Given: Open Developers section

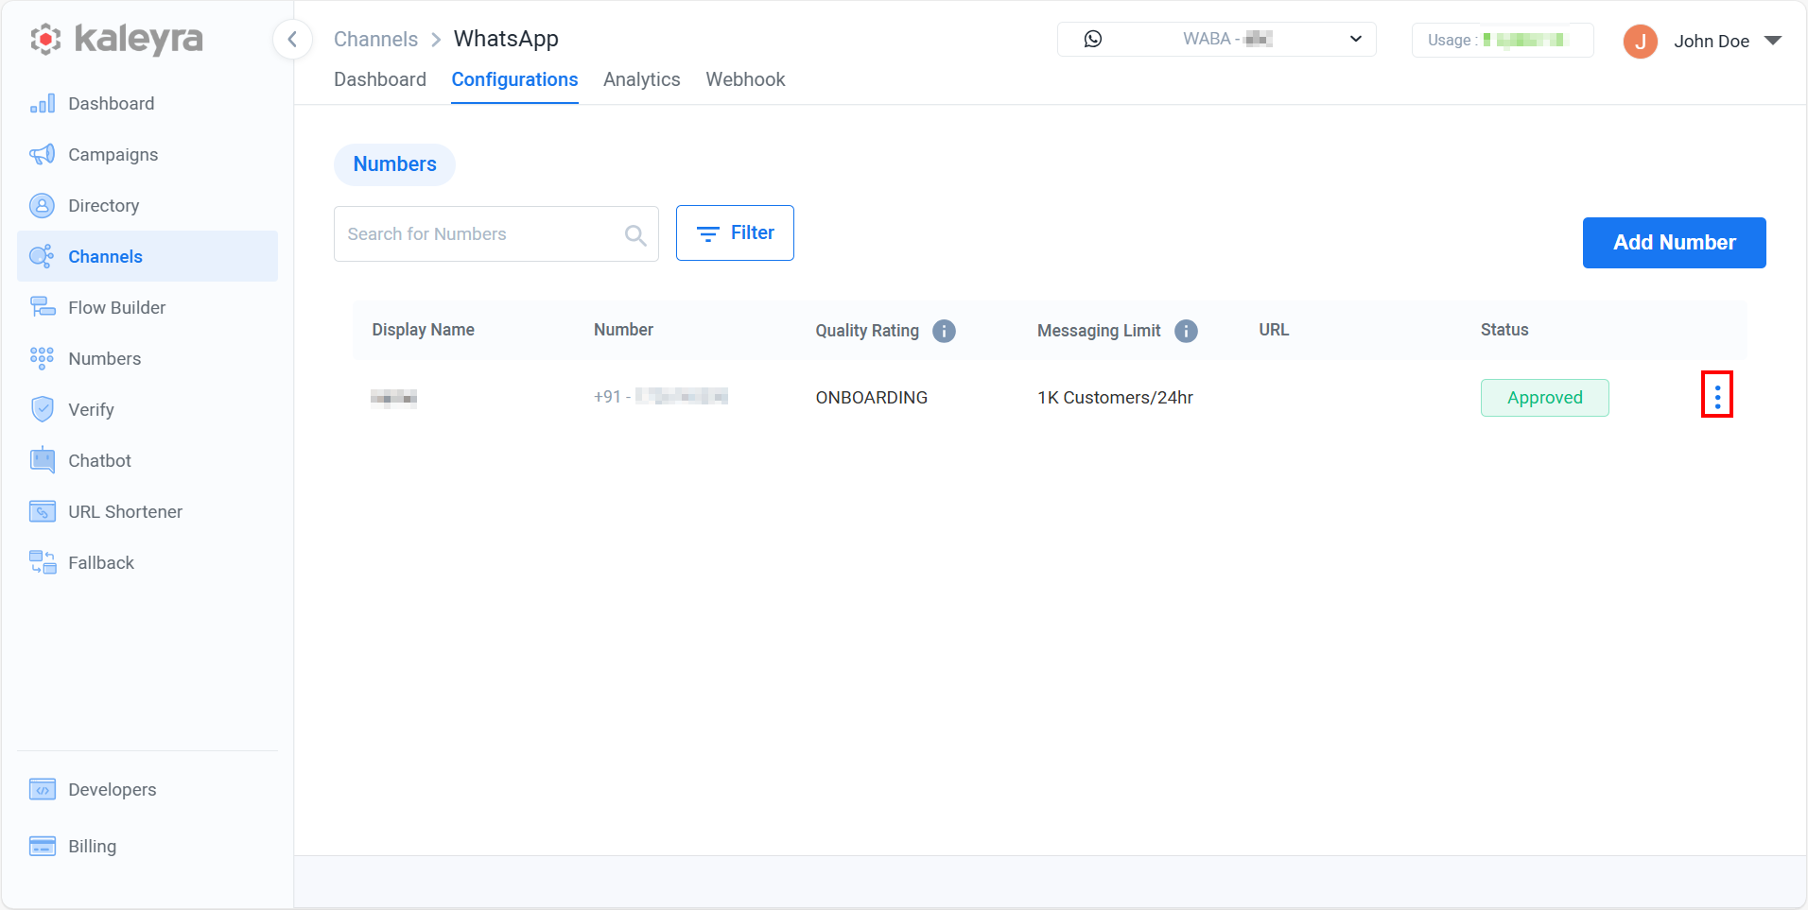Looking at the screenshot, I should (x=148, y=790).
